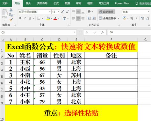Apply yellow fill color bucket
Viewport: 151px width, 121px height.
48,18
